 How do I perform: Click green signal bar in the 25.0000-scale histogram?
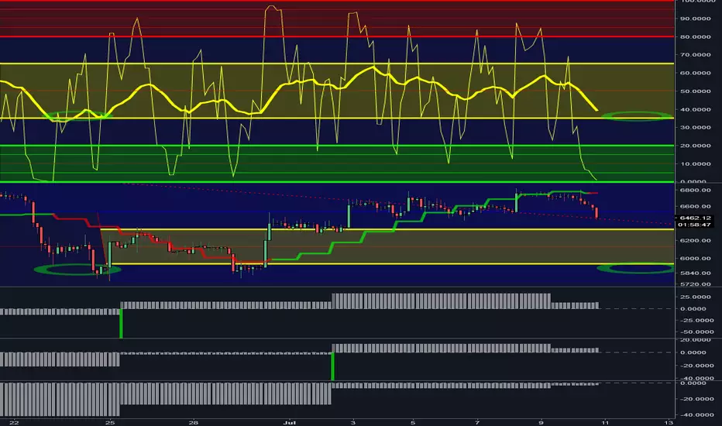(121, 323)
